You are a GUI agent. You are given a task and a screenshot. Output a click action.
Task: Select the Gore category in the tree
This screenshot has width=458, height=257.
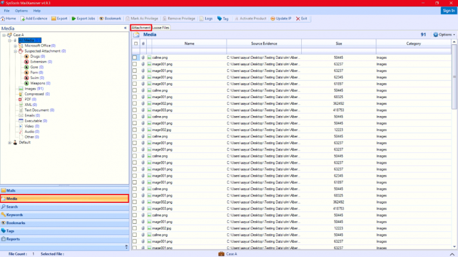(34, 67)
